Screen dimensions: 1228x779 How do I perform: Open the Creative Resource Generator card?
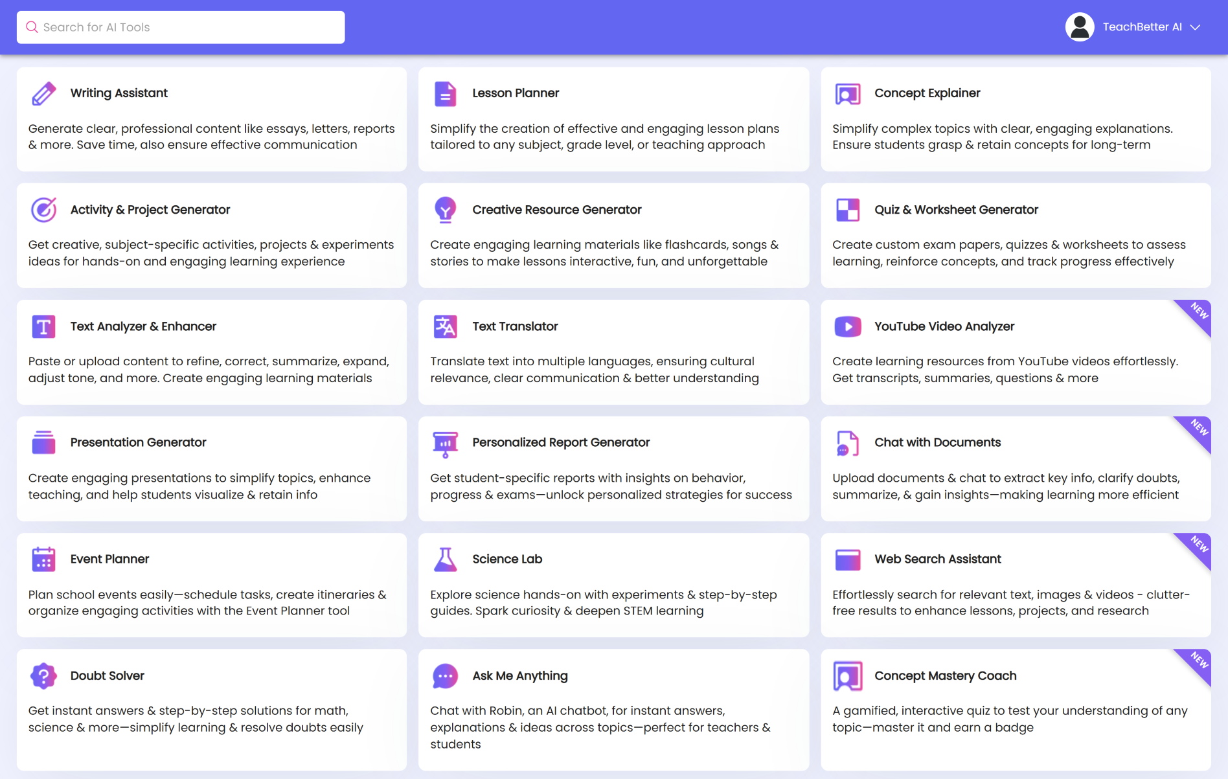pyautogui.click(x=613, y=236)
